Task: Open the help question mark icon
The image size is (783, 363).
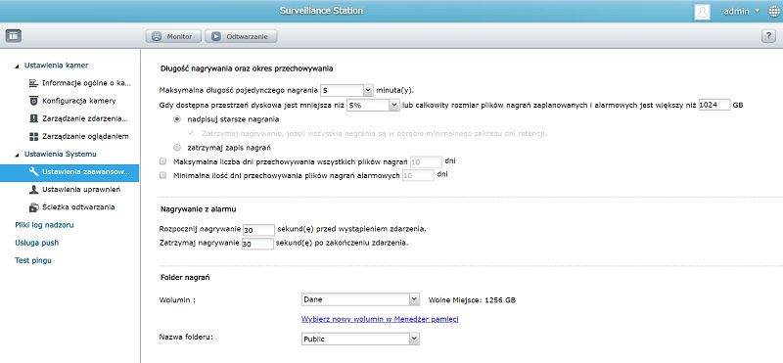Action: (x=768, y=36)
